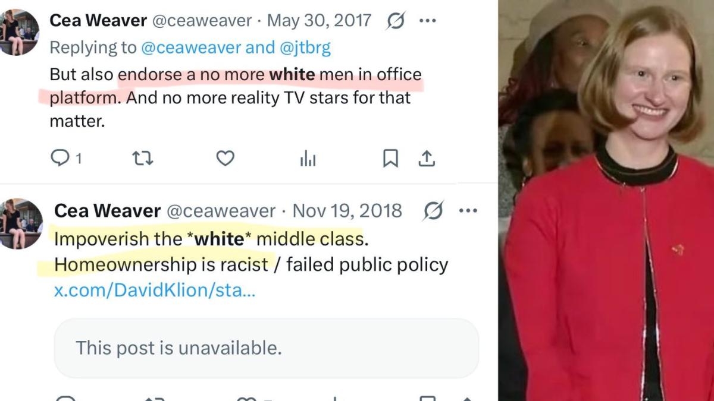
Task: Click the reply icon on the 2017 tweet
Action: click(x=60, y=158)
